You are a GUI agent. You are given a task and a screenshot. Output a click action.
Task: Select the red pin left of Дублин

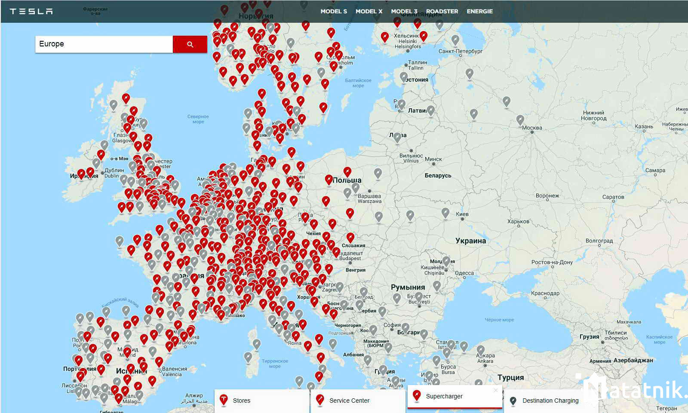[x=90, y=172]
